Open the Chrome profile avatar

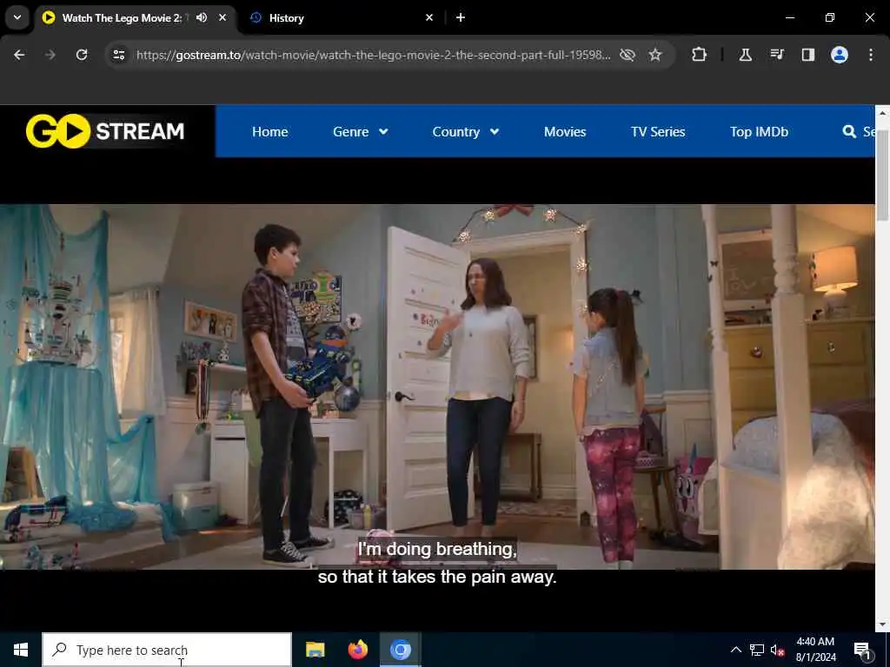coord(840,55)
